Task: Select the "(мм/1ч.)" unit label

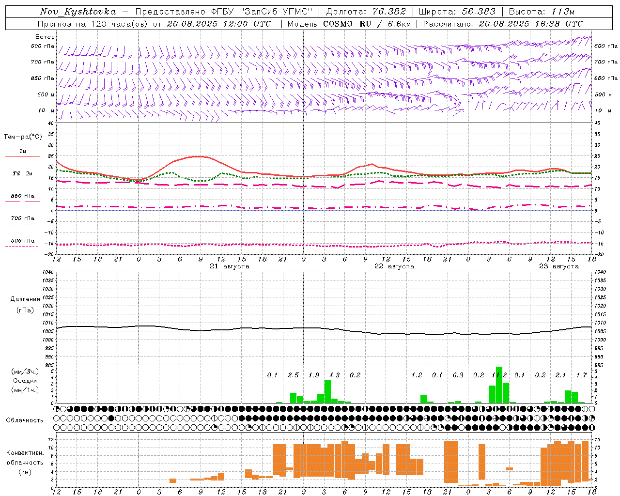Action: 25,390
